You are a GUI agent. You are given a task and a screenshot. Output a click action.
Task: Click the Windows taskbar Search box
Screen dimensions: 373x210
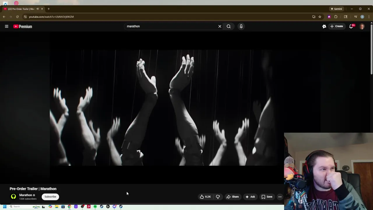25,206
